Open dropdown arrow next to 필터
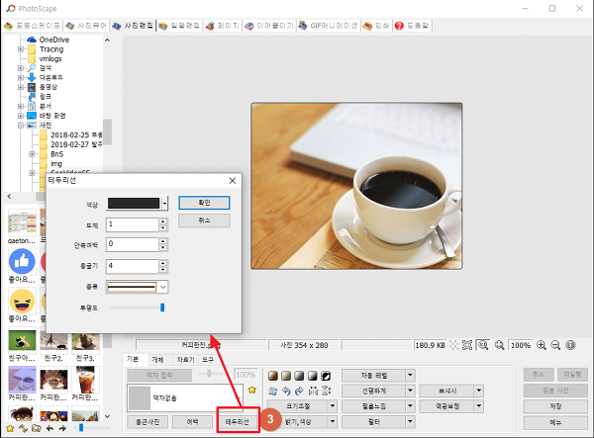The width and height of the screenshot is (594, 438). 410,421
